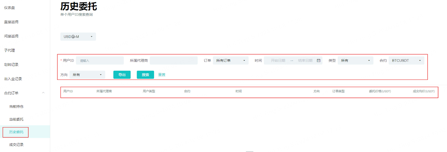Click the 搜索 search button
The height and width of the screenshot is (152, 447).
click(145, 75)
